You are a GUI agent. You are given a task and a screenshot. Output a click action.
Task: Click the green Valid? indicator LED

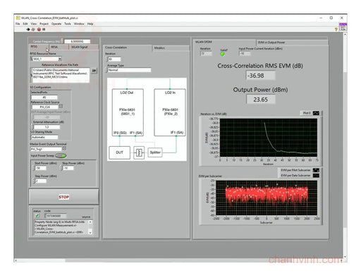coord(222,54)
